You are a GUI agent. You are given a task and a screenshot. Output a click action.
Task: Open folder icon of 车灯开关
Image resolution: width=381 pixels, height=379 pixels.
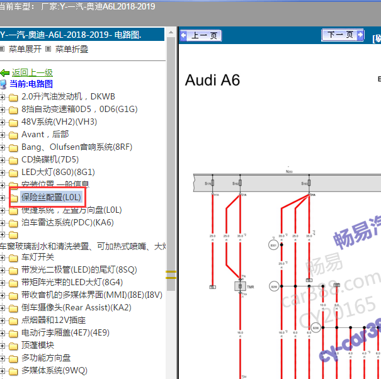(13, 258)
